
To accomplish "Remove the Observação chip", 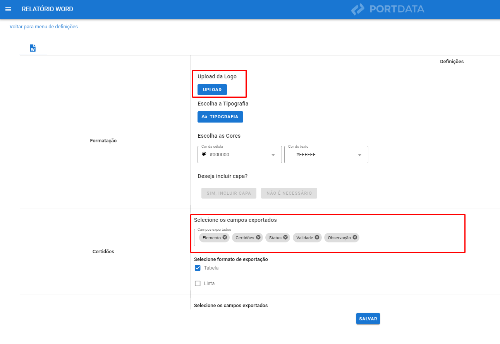I will point(355,237).
